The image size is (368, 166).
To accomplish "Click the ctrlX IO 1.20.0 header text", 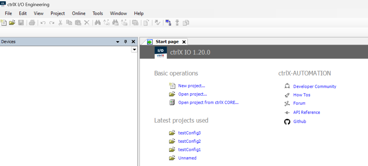I will [190, 52].
